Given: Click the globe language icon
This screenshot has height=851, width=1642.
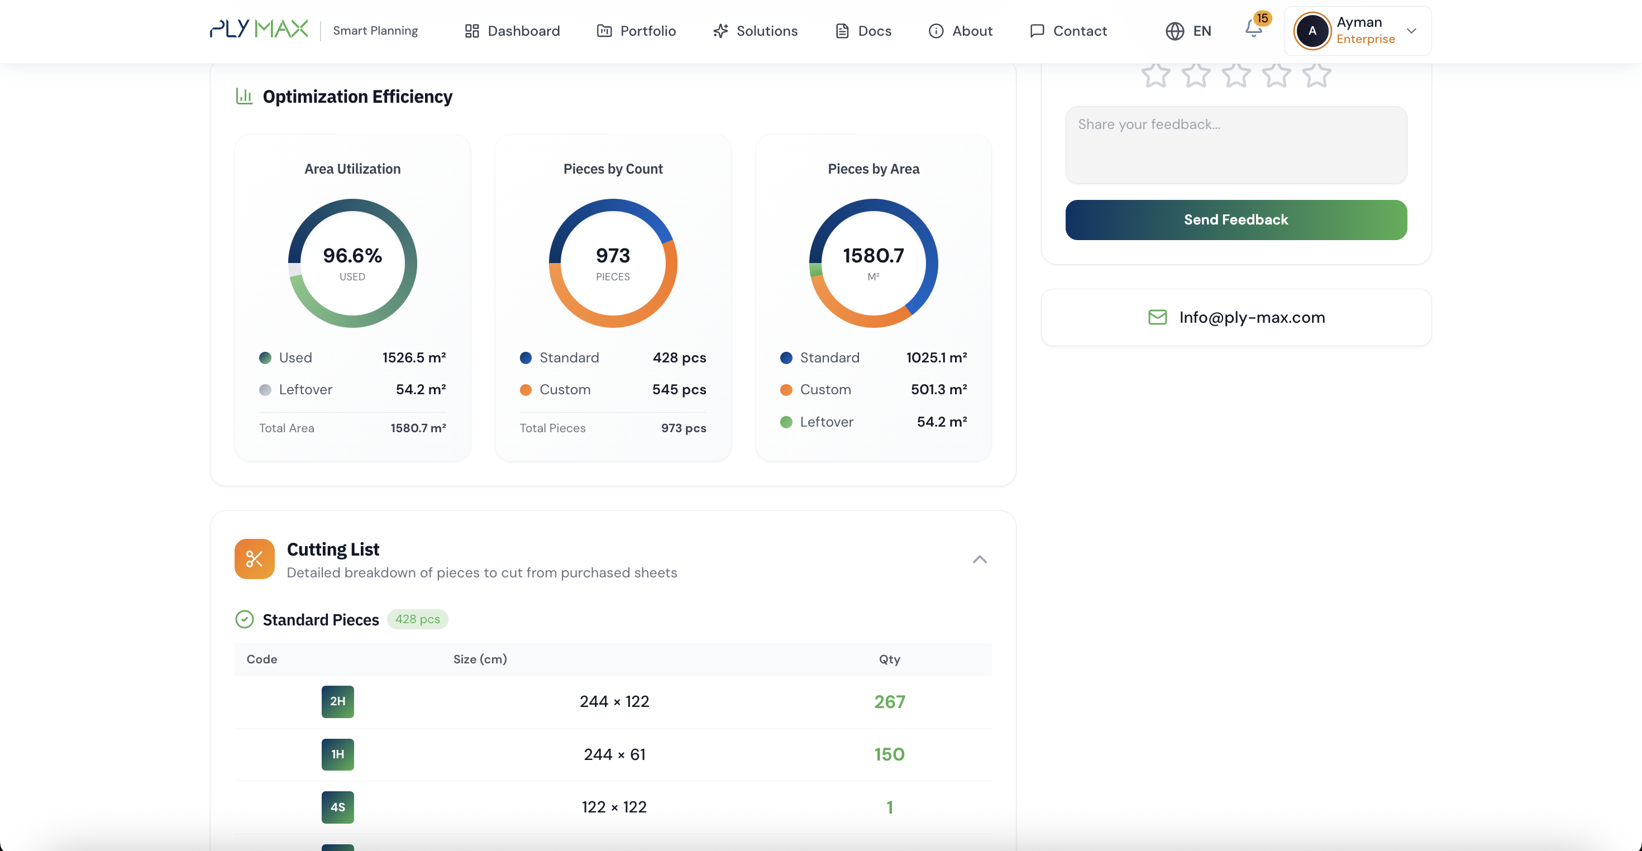Looking at the screenshot, I should coord(1174,31).
